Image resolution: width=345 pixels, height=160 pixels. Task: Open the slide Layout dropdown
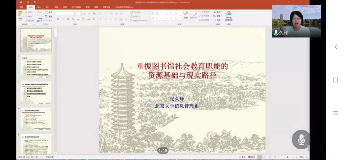(50, 12)
